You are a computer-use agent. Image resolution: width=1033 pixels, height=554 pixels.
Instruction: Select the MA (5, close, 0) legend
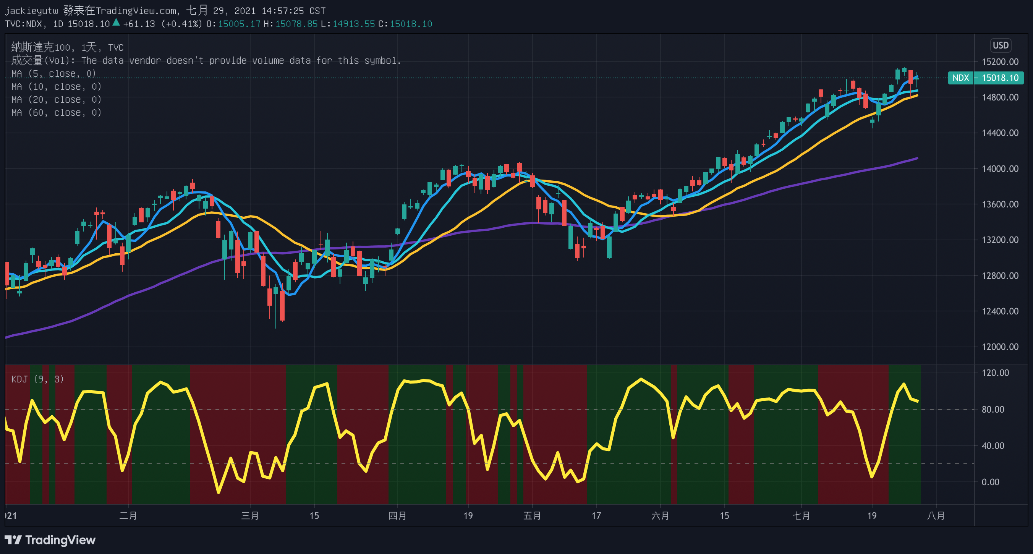[x=54, y=74]
